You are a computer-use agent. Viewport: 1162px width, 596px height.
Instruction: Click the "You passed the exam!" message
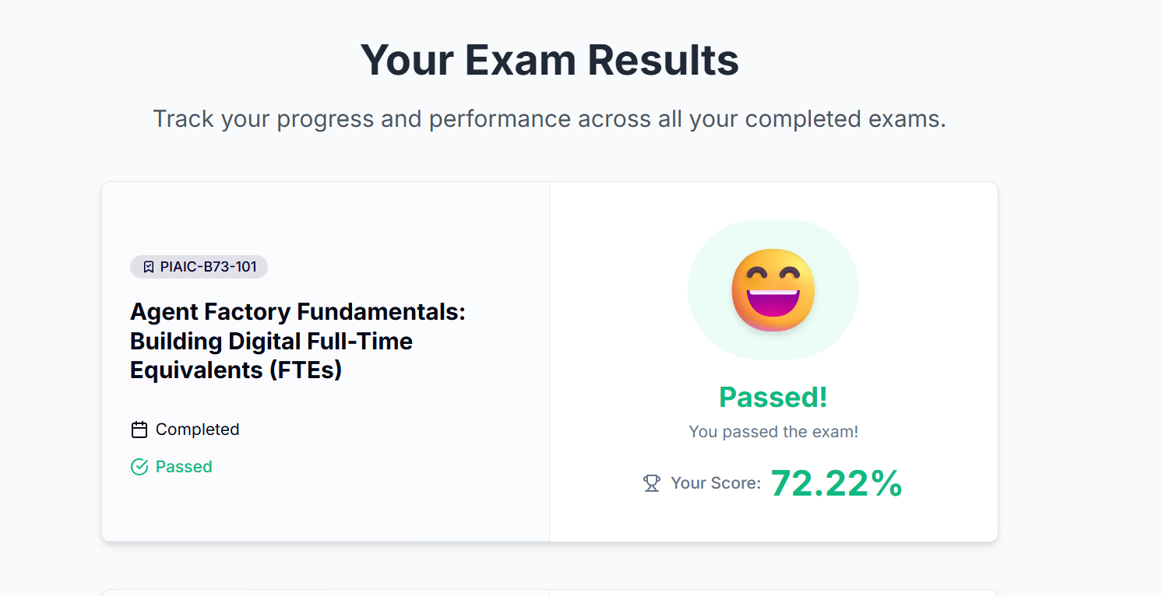[x=773, y=432]
